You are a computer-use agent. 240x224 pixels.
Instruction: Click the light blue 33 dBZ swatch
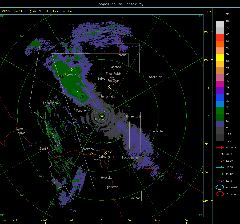tap(220, 104)
